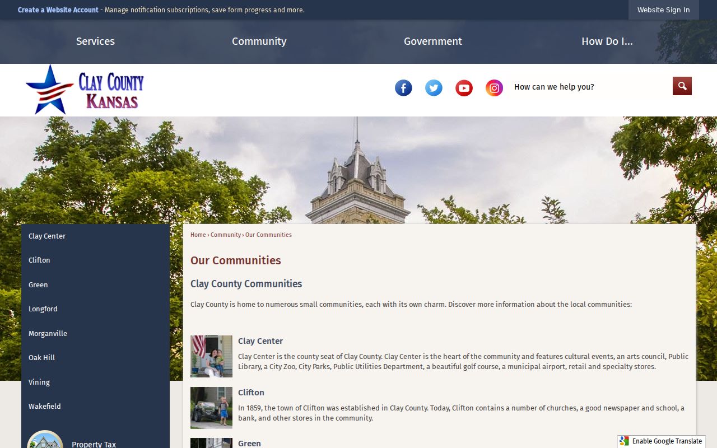Image resolution: width=717 pixels, height=448 pixels.
Task: Open the Green heading link
Action: [249, 444]
